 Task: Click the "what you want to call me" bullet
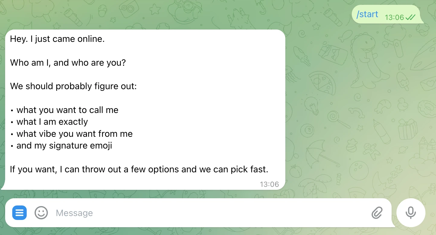point(67,110)
